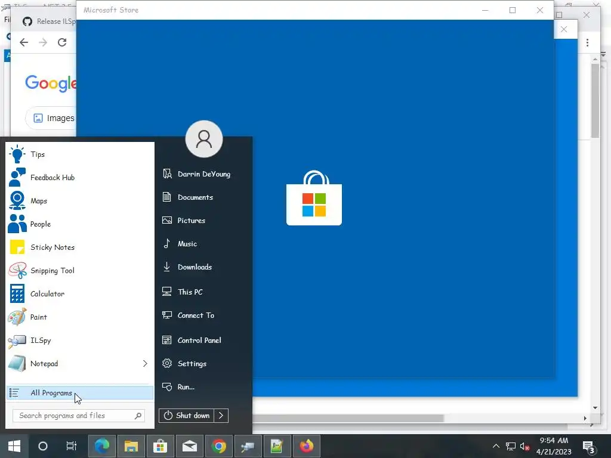Open network status tray icon
This screenshot has height=458, width=611.
tap(511, 446)
